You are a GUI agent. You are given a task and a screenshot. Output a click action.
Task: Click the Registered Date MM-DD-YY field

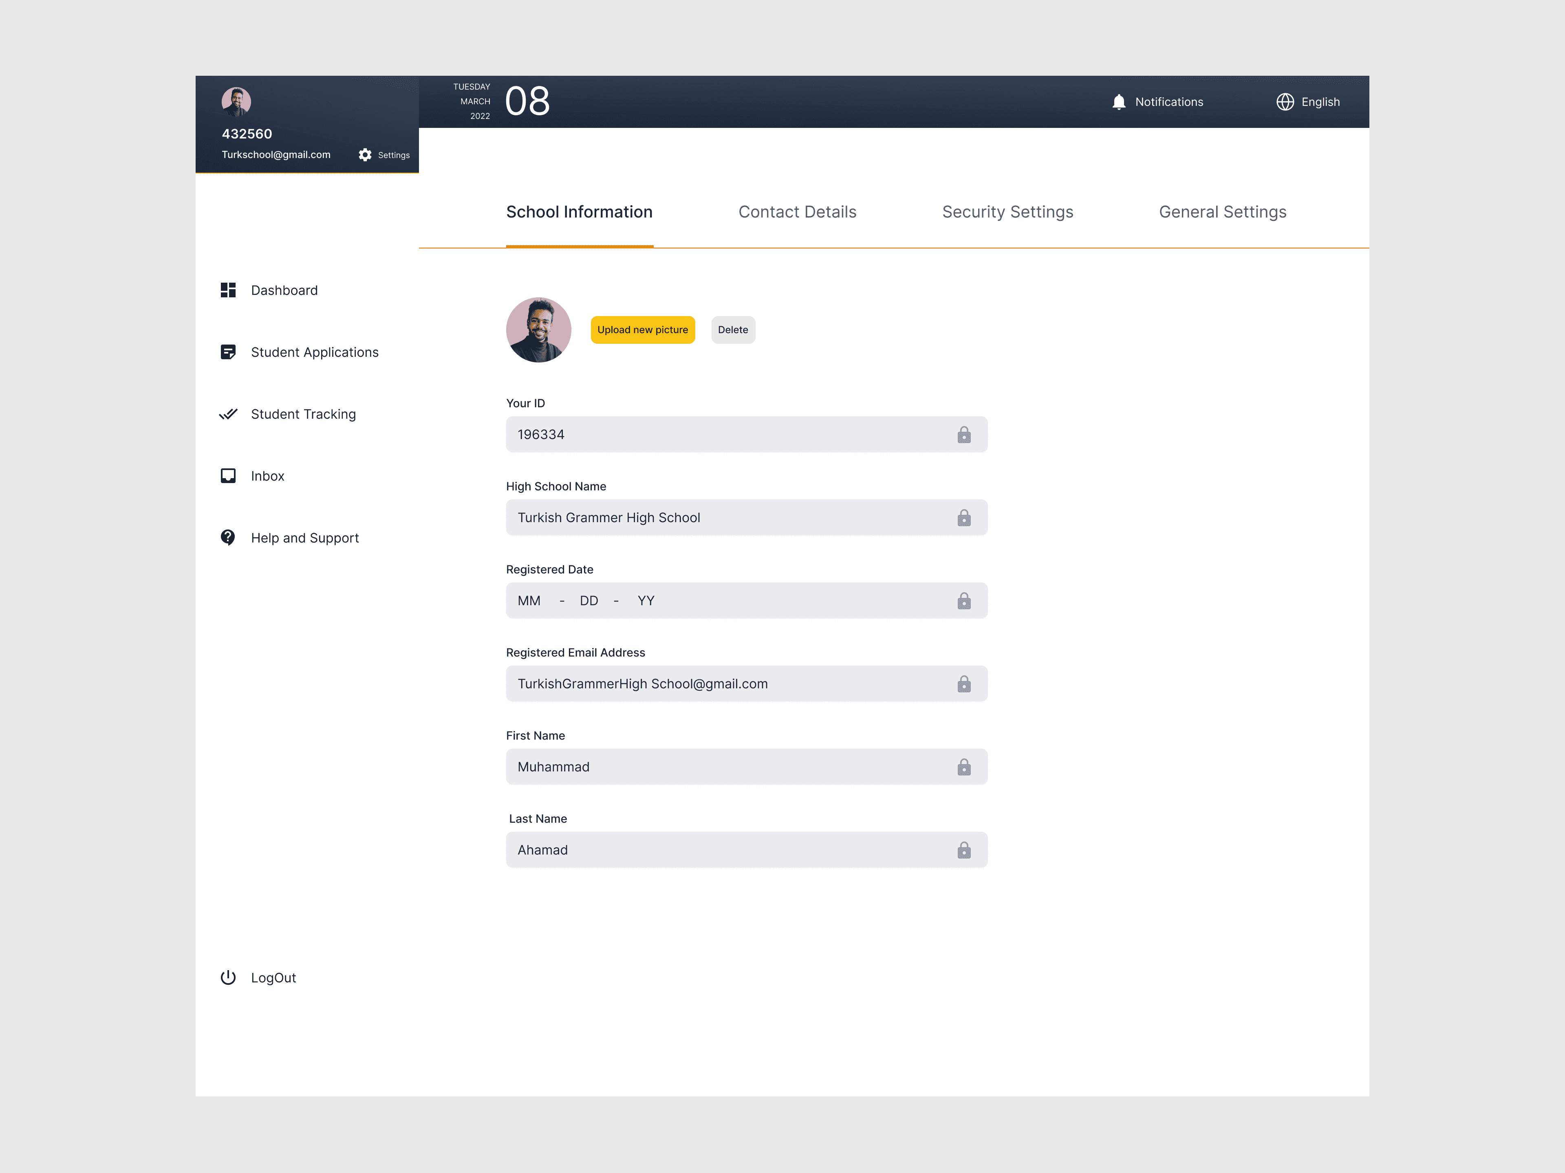pos(729,600)
